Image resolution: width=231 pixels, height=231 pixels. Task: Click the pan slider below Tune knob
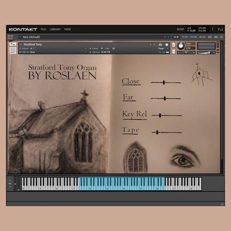[x=186, y=53]
